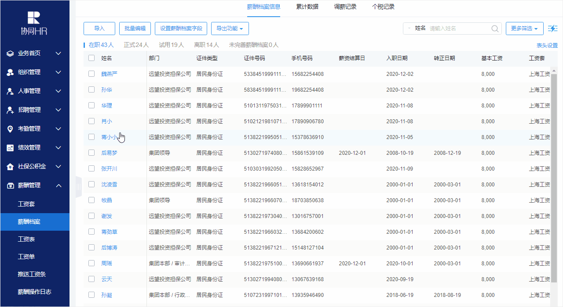Open the 更多筛选 dropdown
563x307 pixels.
click(525, 29)
